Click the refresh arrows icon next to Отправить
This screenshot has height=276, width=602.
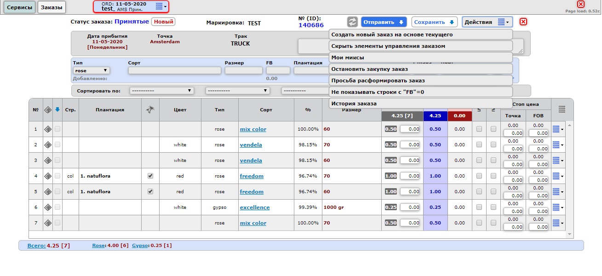353,22
